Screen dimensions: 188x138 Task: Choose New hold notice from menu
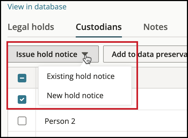pos(75,95)
